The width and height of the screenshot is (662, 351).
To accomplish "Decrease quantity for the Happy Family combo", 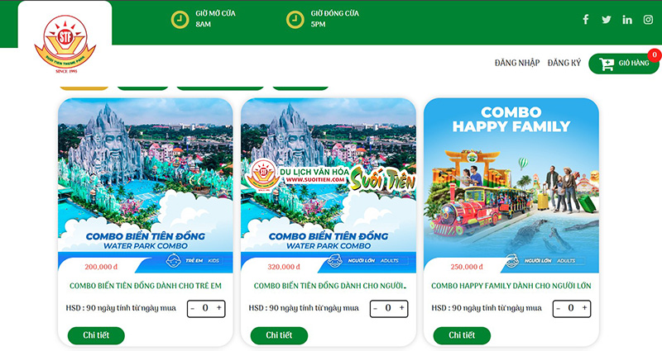I will click(558, 308).
